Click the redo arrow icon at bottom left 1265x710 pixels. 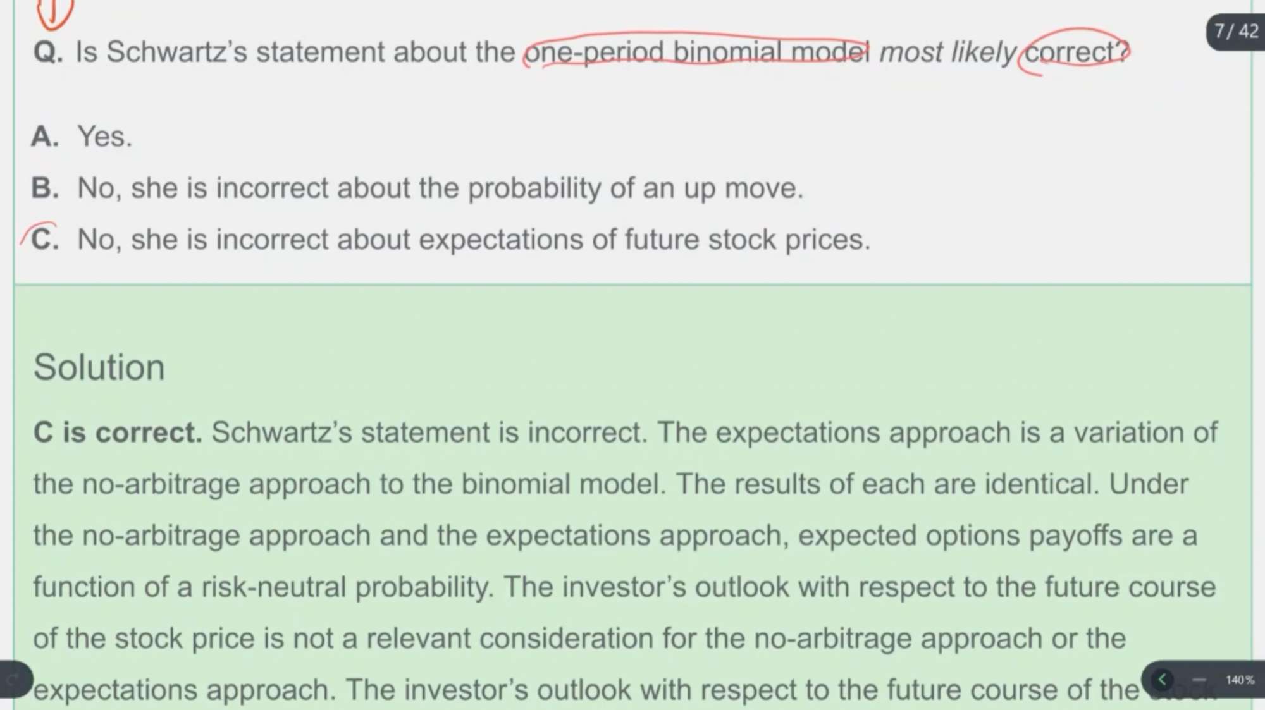coord(13,680)
